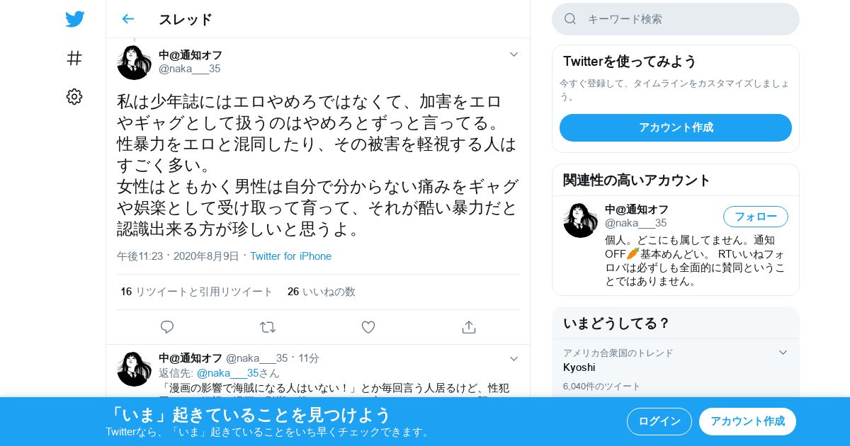Like the tweet with the heart icon
The image size is (850, 446).
pos(368,327)
